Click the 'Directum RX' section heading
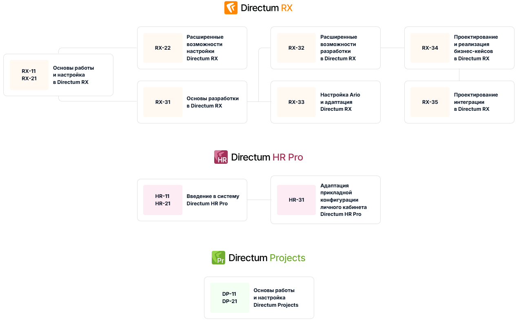This screenshot has height=321, width=519. (x=266, y=8)
